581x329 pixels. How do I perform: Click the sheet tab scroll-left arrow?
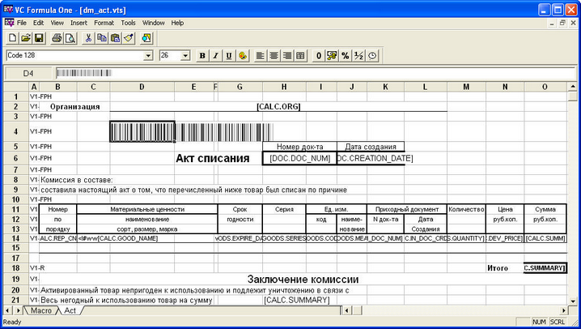coord(8,310)
